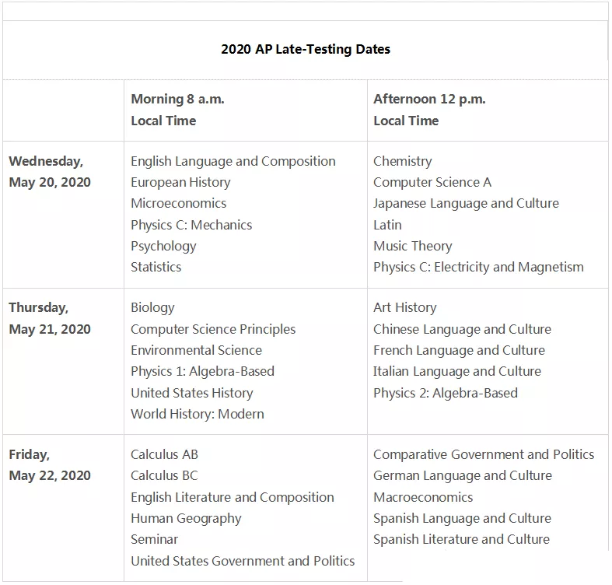
Task: Select 'Spanish Literature and Culture' entry
Action: (461, 540)
